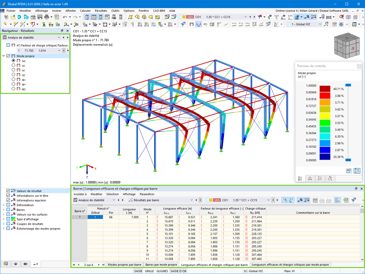
Task: Undo the last action
Action: coord(65,17)
